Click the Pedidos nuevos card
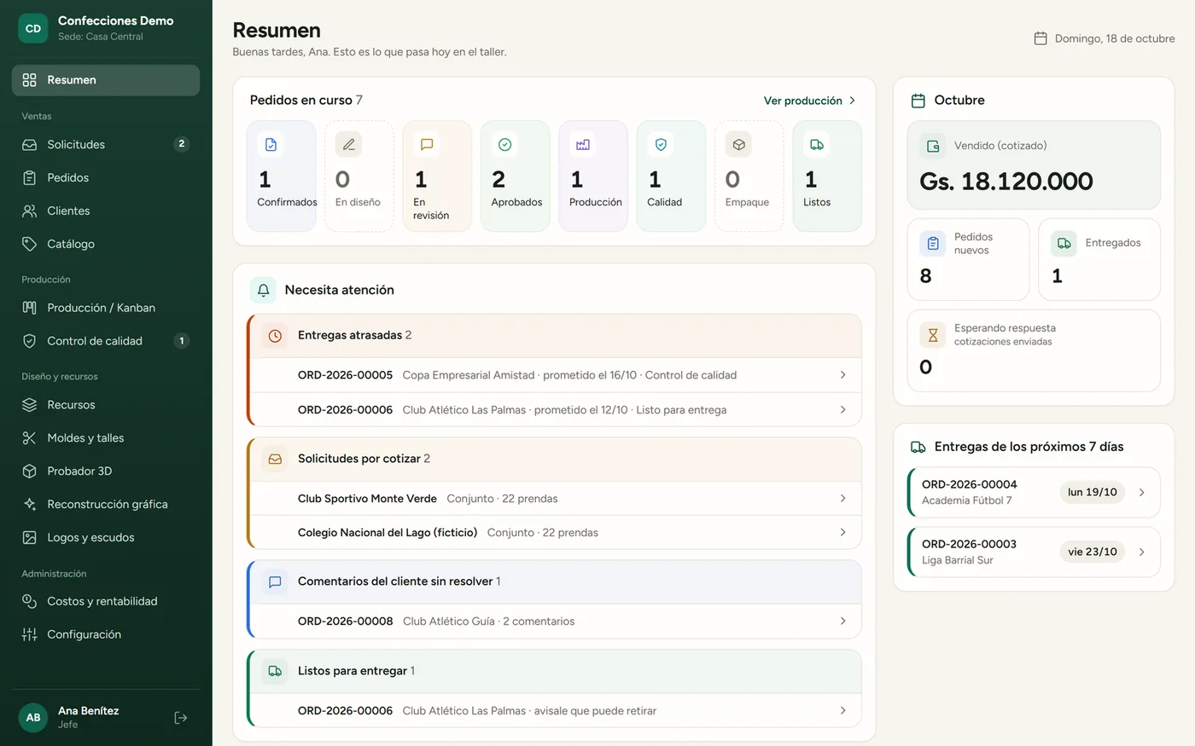Viewport: 1195px width, 746px height. [x=968, y=259]
